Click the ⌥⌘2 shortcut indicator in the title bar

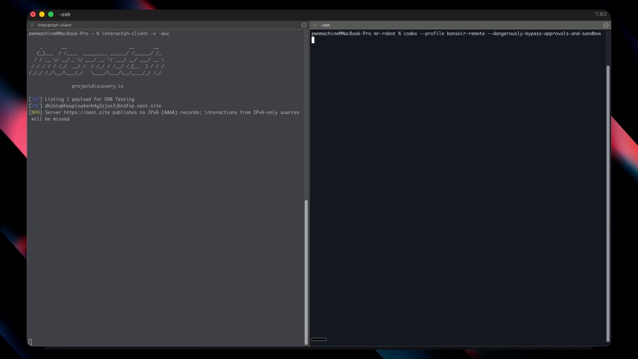(x=600, y=14)
